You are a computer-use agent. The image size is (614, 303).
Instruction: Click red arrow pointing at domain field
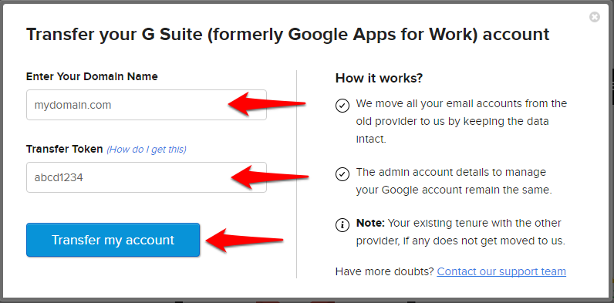click(267, 104)
